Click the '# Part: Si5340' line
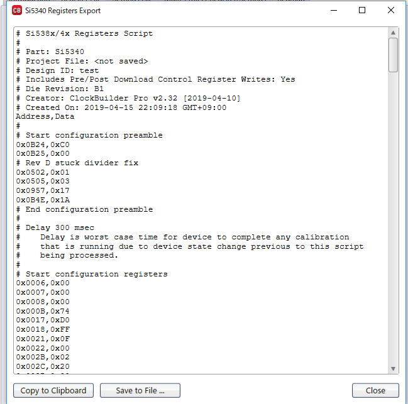 pyautogui.click(x=50, y=52)
